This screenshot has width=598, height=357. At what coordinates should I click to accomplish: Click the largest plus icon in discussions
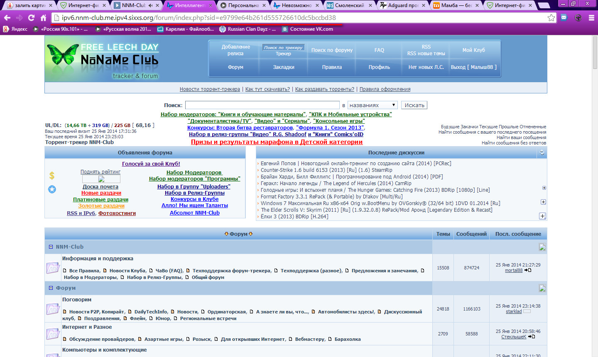[x=542, y=216]
